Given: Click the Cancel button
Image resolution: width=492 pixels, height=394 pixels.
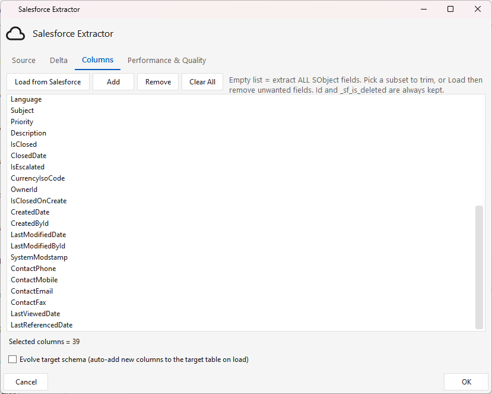Looking at the screenshot, I should click(26, 382).
